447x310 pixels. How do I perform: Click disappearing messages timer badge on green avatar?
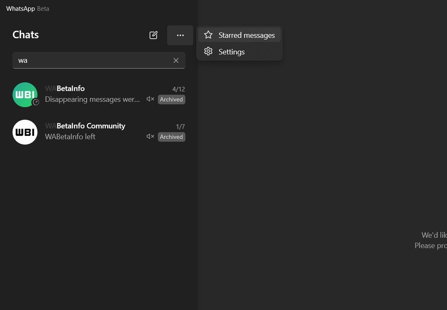click(36, 102)
